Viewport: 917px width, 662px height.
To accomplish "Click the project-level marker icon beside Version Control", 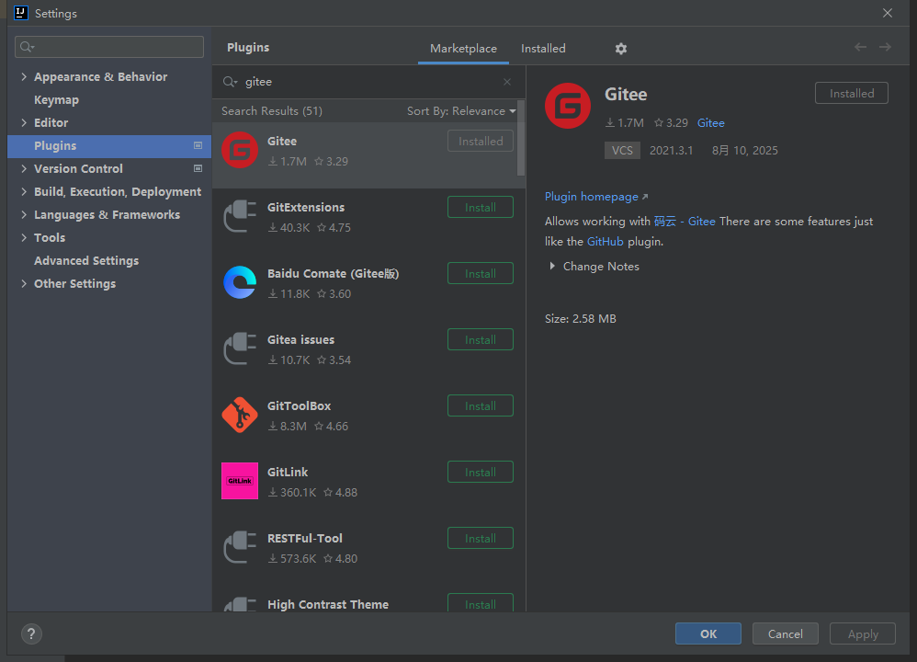I will point(198,168).
